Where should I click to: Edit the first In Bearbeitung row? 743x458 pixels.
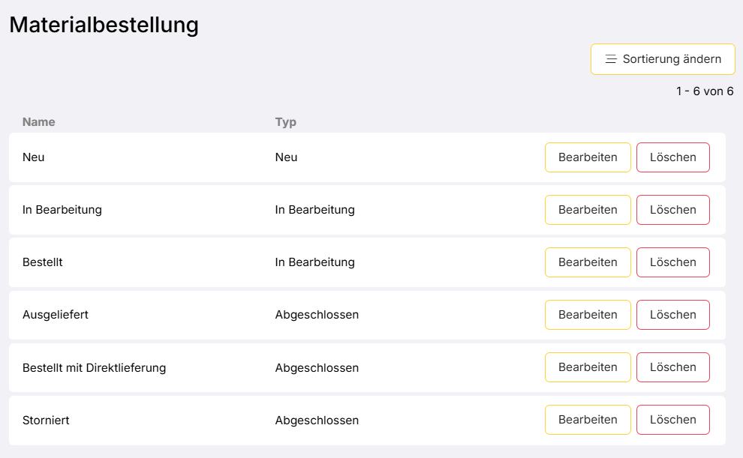click(x=588, y=210)
